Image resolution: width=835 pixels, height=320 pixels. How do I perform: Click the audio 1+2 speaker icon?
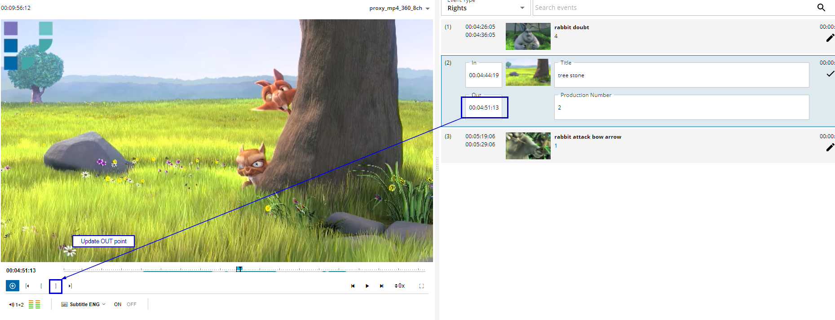[11, 304]
